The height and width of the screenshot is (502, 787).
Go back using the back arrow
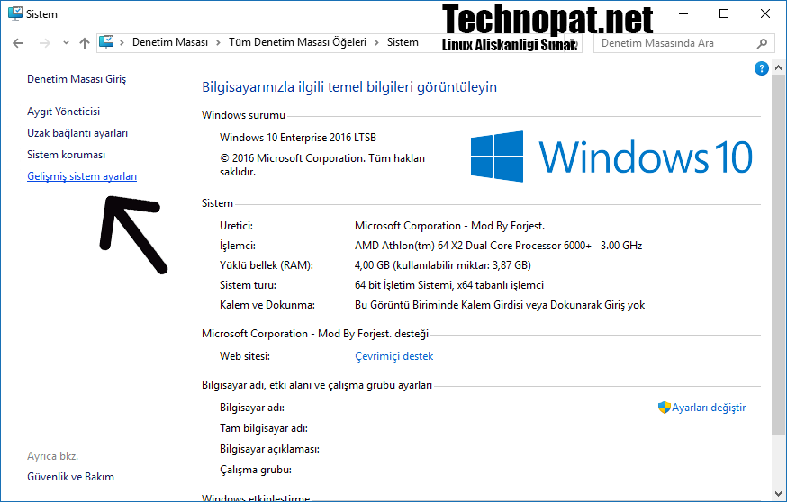(18, 43)
